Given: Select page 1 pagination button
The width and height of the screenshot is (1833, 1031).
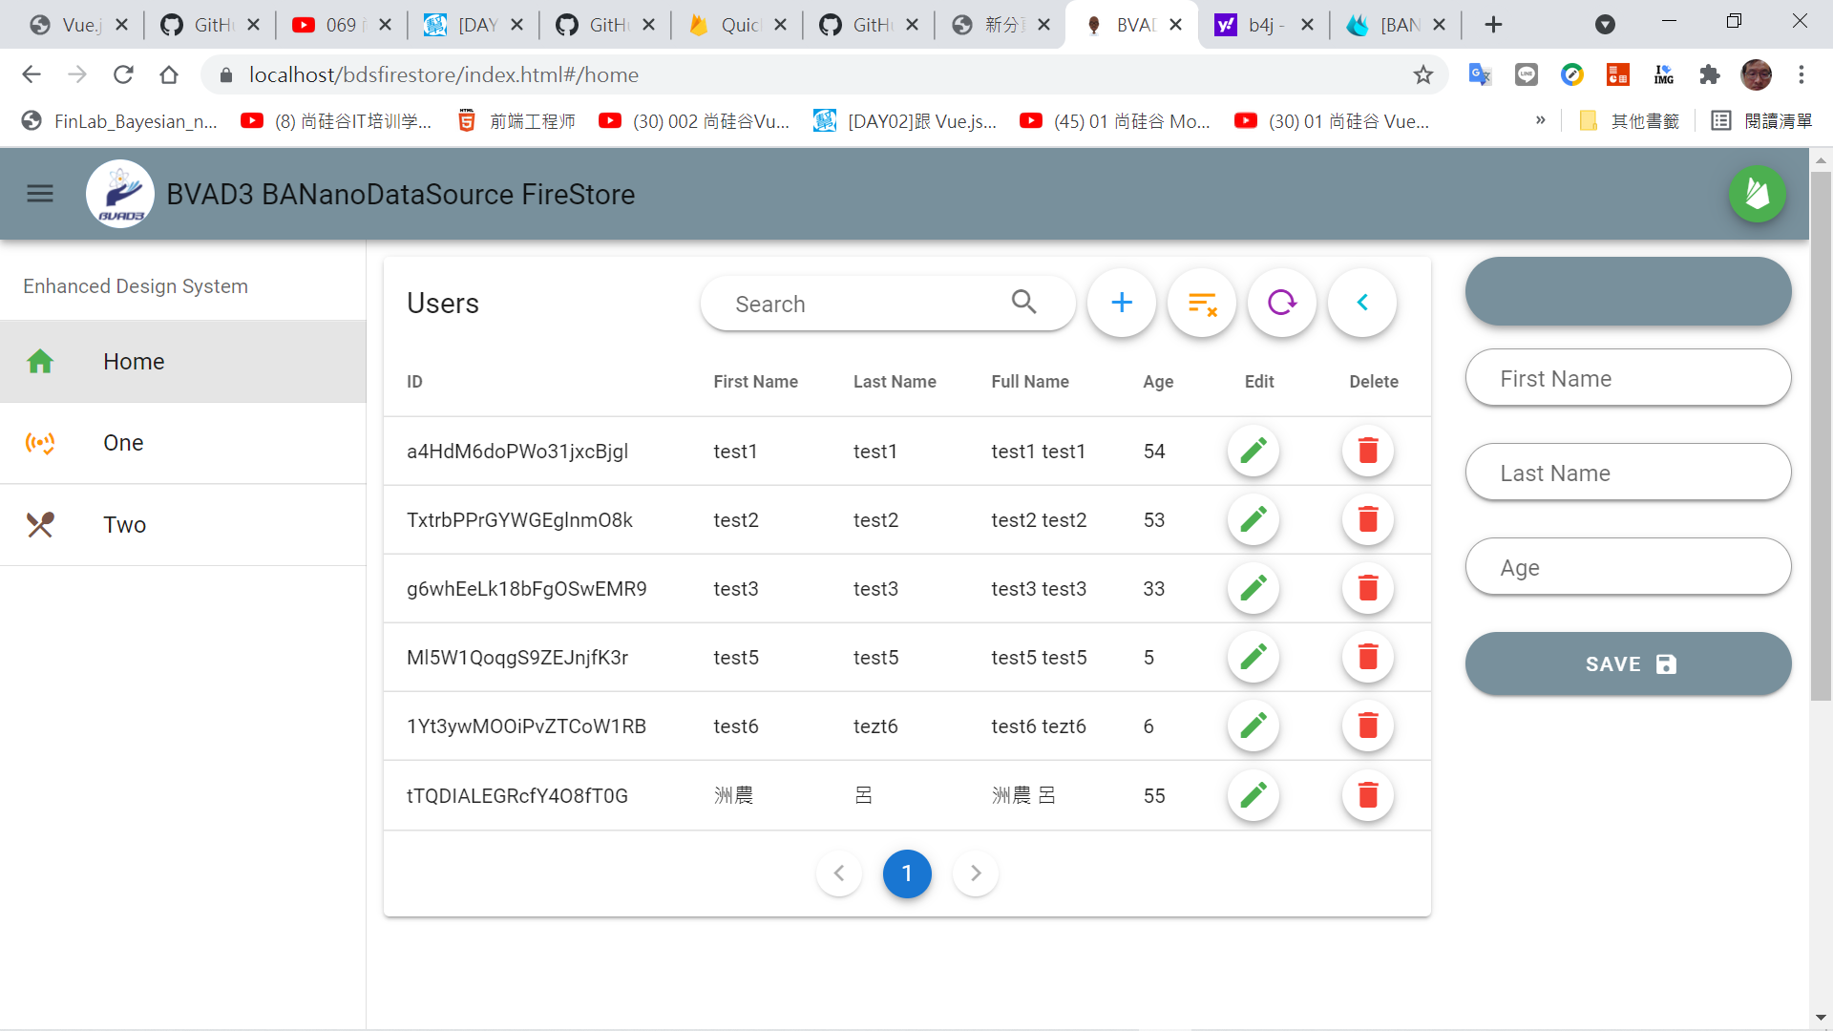Looking at the screenshot, I should pos(907,873).
